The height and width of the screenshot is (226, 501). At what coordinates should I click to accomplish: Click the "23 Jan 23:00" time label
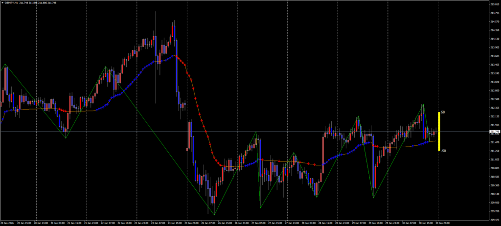191,223
